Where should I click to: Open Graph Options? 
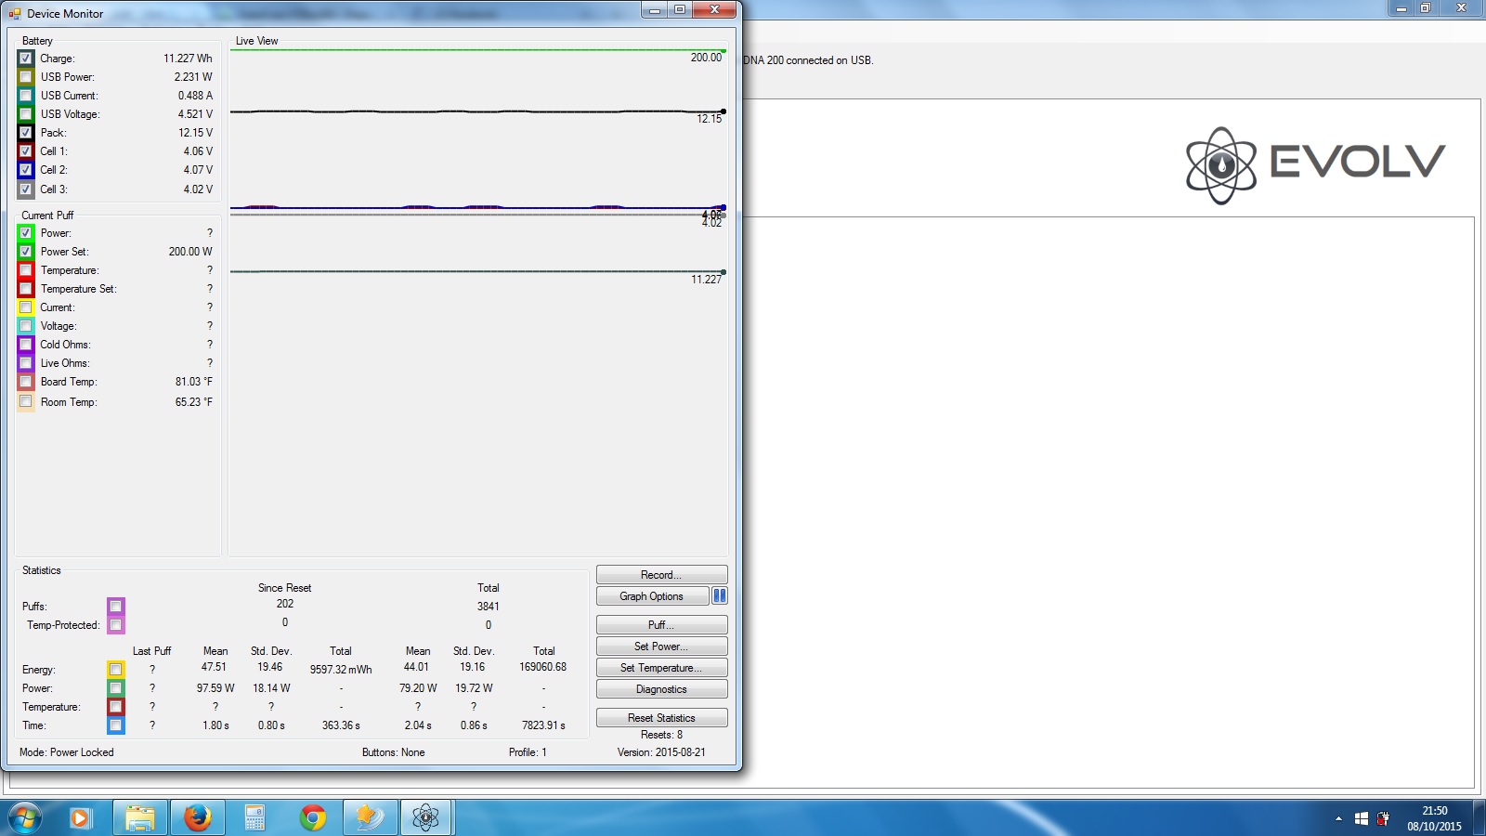point(652,596)
